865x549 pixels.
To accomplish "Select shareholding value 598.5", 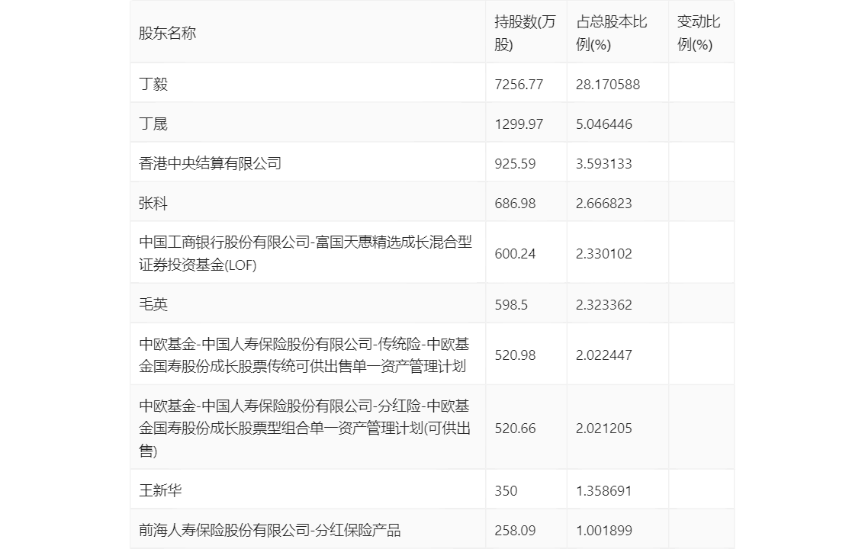I will [511, 305].
